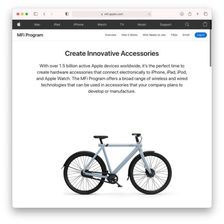
Task: Click the mfi.apple.com address field
Action: 112,14
